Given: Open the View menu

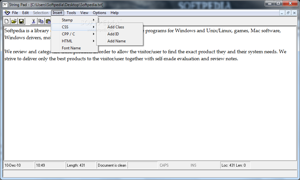Looking at the screenshot, I should (x=84, y=13).
